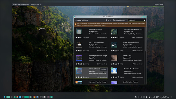176x99 pixels.
Task: Open the Sort: Downloads dropdown
Action: (x=120, y=20)
